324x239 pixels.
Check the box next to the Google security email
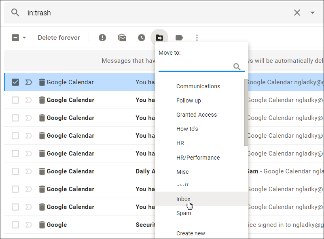[15, 224]
